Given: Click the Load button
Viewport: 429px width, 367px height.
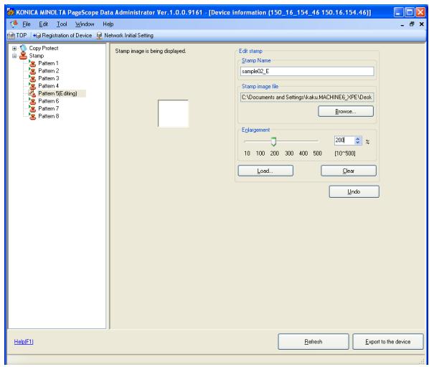Looking at the screenshot, I should 265,171.
